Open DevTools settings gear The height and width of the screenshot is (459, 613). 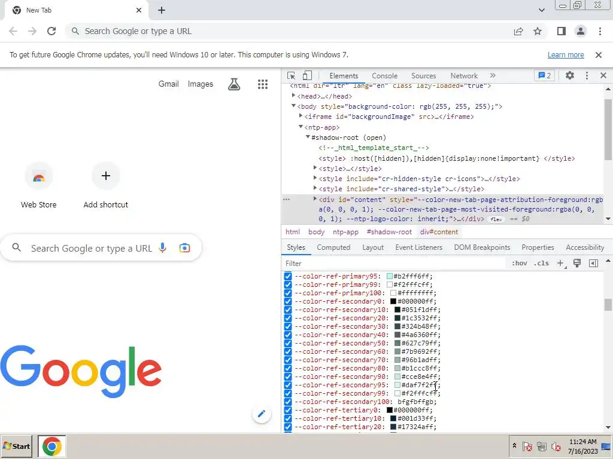click(x=570, y=75)
